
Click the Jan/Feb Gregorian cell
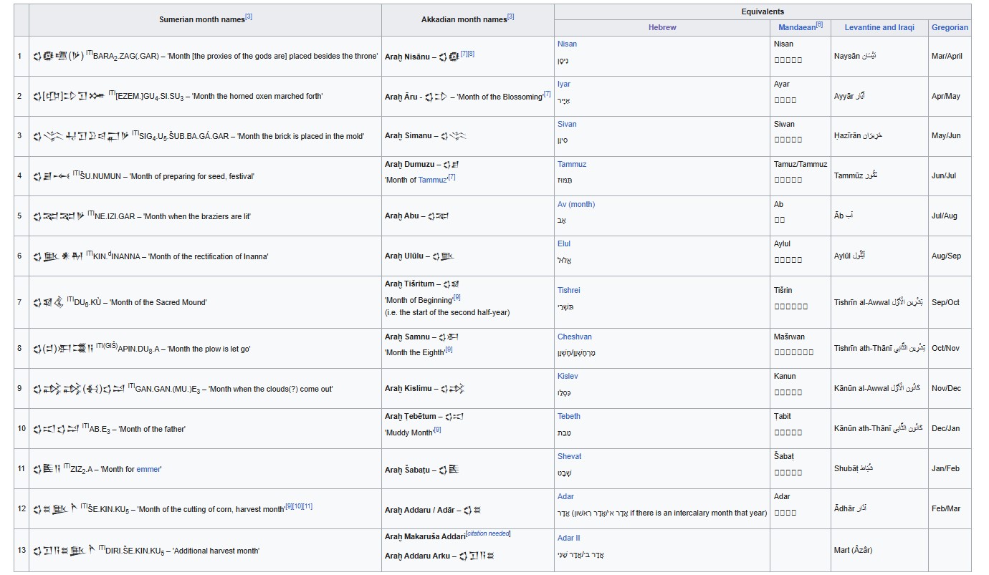(950, 469)
